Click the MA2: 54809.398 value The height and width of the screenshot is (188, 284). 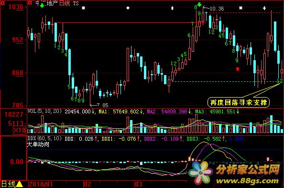coord(167,111)
